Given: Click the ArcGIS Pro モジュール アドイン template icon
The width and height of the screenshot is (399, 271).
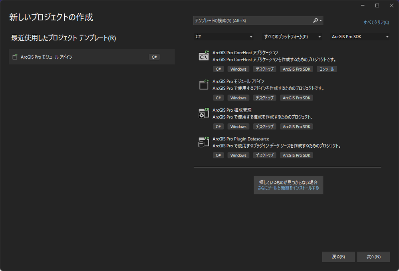Looking at the screenshot, I should pyautogui.click(x=203, y=85).
